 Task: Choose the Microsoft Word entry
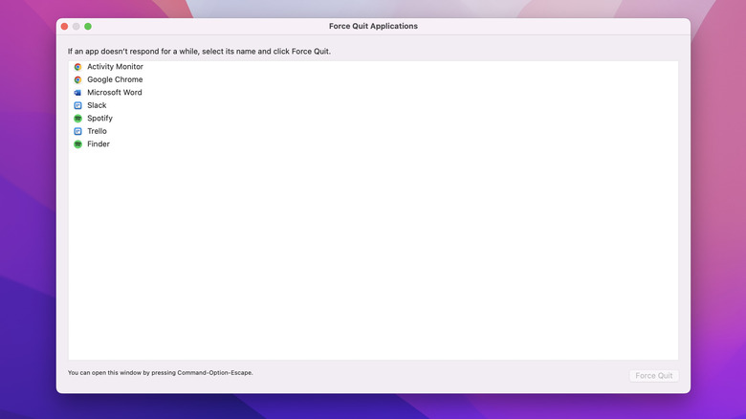coord(114,93)
